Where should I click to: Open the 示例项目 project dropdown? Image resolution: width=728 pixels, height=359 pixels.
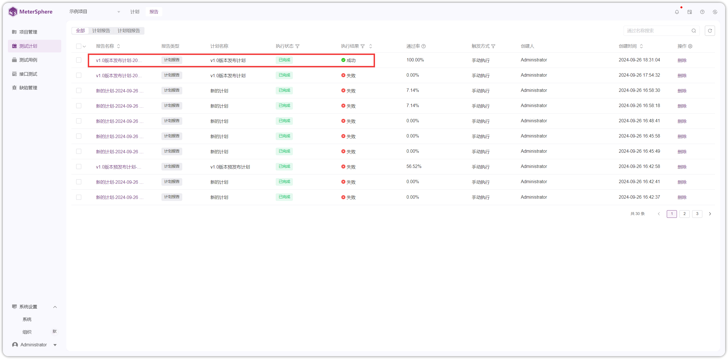pyautogui.click(x=95, y=12)
